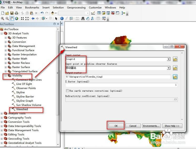Select the Skyline Barrier tool
196x149 pixels.
pyautogui.click(x=25, y=97)
